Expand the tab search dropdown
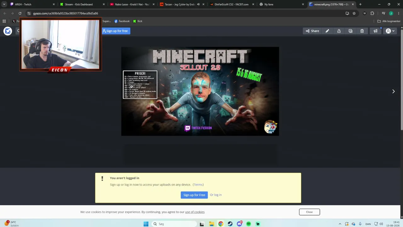Image resolution: width=403 pixels, height=227 pixels. pyautogui.click(x=4, y=4)
